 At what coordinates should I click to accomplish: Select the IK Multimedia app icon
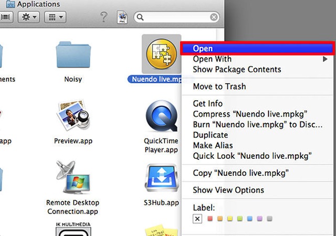tap(73, 229)
